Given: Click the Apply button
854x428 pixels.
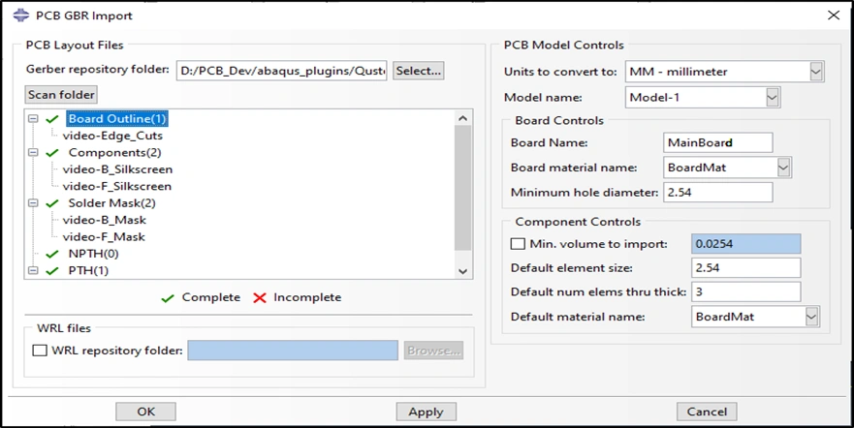Looking at the screenshot, I should (x=426, y=412).
